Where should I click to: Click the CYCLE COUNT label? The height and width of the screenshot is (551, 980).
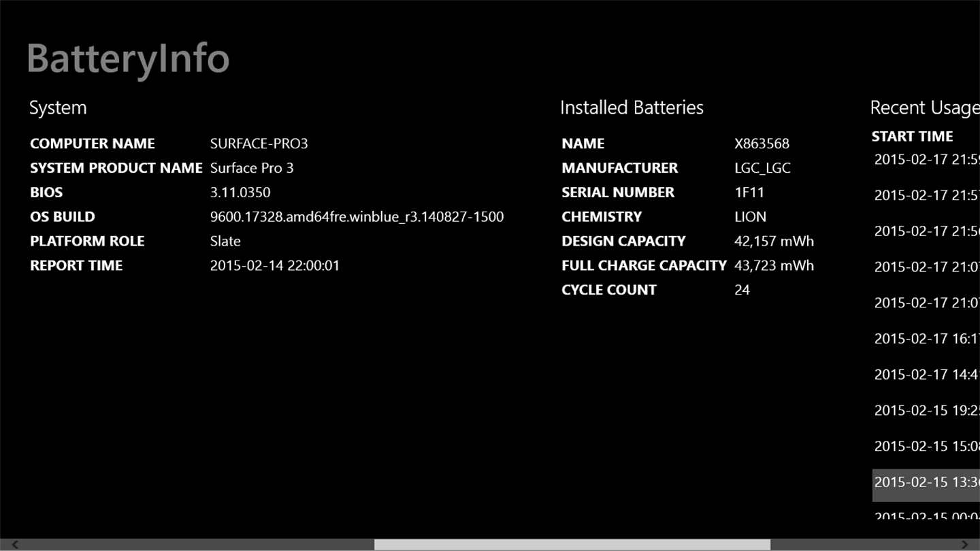[x=609, y=290]
